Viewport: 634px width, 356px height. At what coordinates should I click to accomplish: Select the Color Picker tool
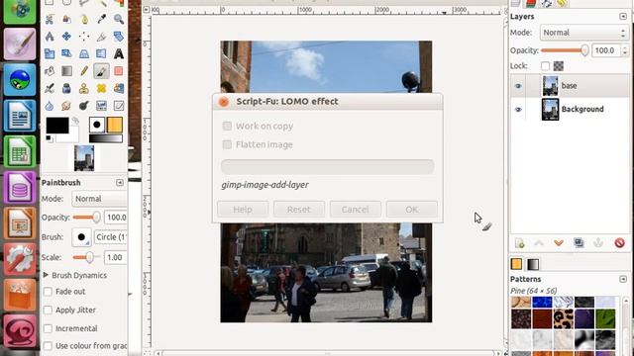click(101, 19)
